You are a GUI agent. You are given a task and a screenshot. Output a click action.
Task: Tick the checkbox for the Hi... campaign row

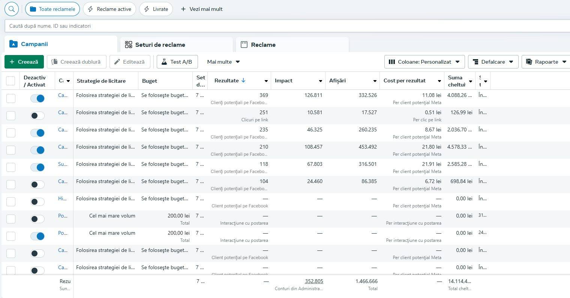point(11,202)
